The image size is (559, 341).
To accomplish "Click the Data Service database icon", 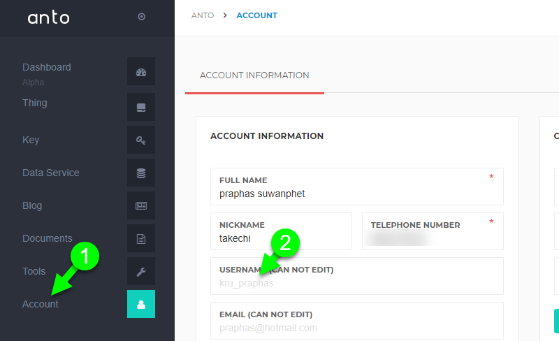I will 141,173.
